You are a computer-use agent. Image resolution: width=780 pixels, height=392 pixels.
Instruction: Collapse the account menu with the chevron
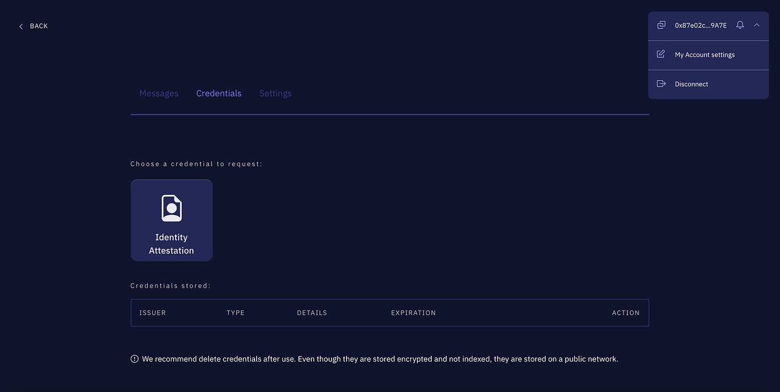point(756,25)
